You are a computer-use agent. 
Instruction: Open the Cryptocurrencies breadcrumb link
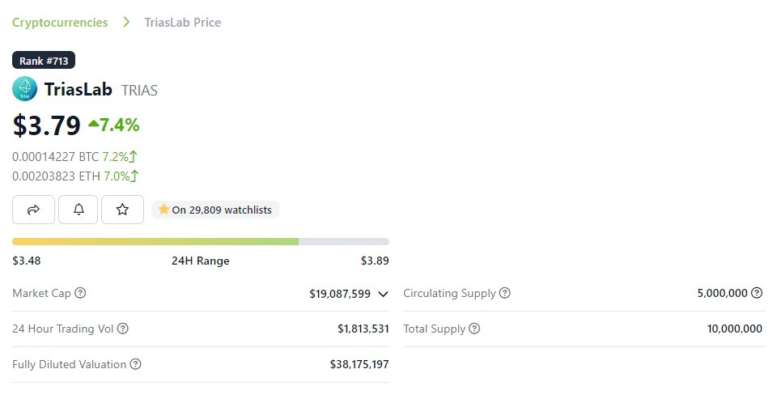tap(60, 23)
